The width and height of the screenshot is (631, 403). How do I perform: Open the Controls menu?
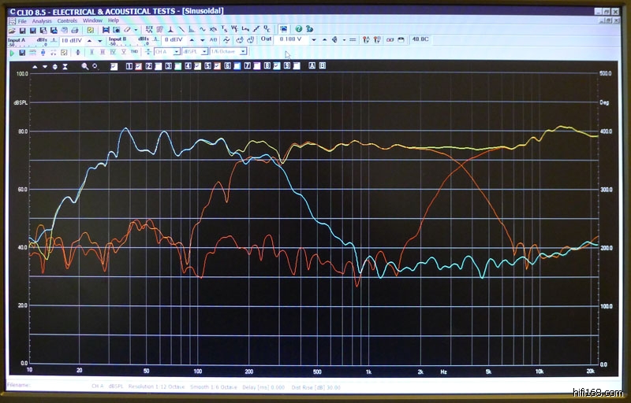coord(67,20)
